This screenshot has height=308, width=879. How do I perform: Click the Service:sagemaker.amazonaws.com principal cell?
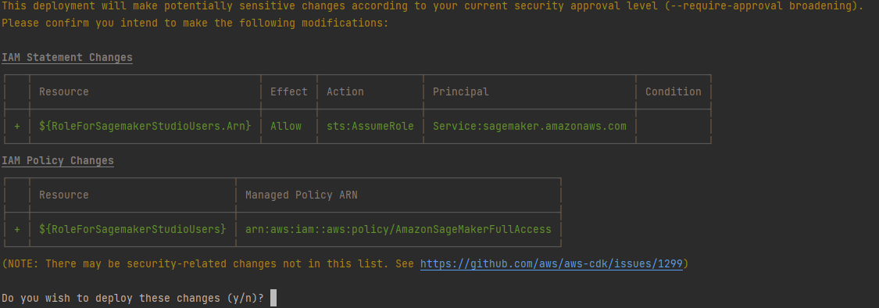tap(530, 126)
